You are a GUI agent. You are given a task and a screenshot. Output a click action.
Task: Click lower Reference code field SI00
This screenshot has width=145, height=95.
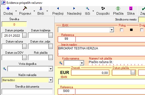pos(67,91)
